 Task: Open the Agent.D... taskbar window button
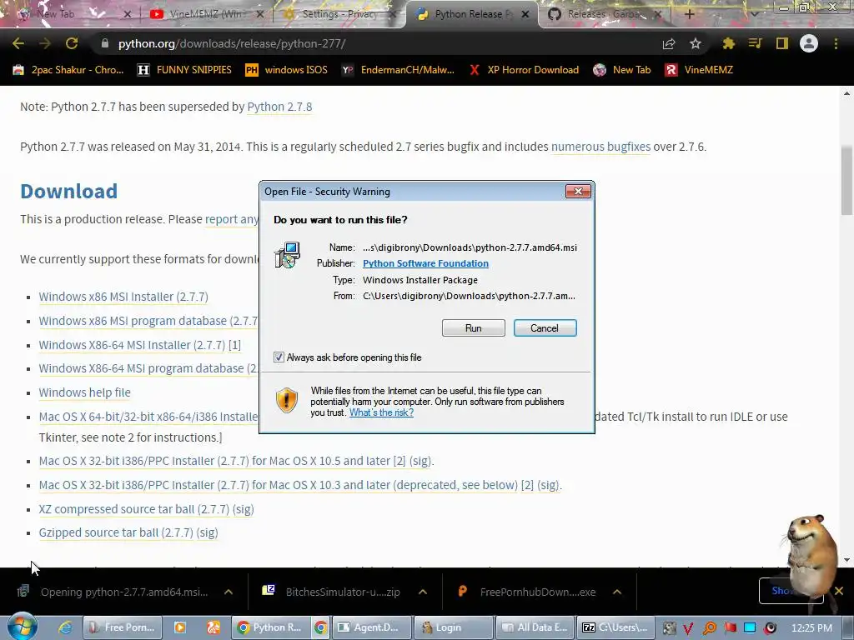370,627
